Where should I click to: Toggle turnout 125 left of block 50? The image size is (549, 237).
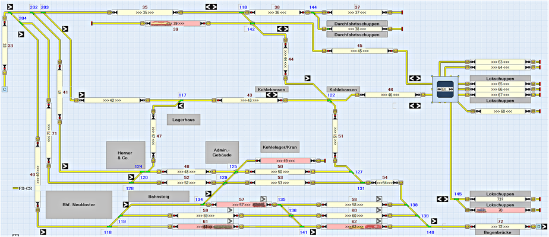pos(236,171)
